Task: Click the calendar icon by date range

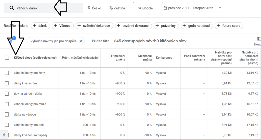Action: click(165, 8)
